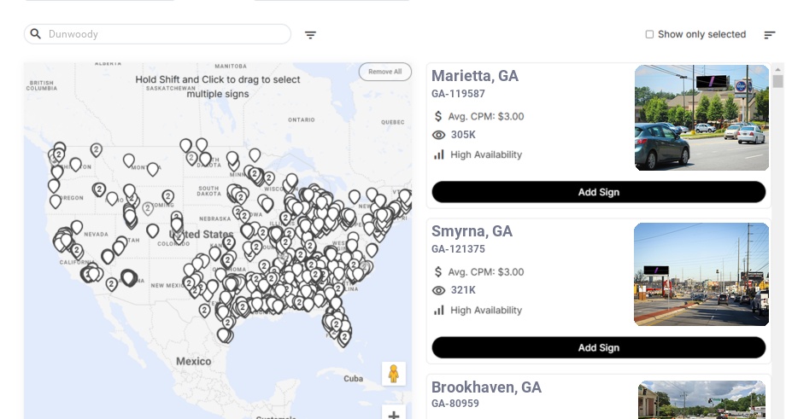786x419 pixels.
Task: Click the Street View pegman icon
Action: 393,374
